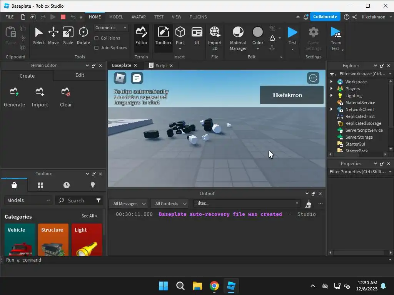Open Toolbox Recent clock tab

coord(66,185)
